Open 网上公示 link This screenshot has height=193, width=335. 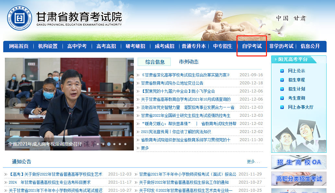pyautogui.click(x=296, y=71)
